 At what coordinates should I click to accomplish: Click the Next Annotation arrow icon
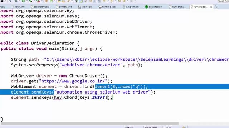pos(104,1)
